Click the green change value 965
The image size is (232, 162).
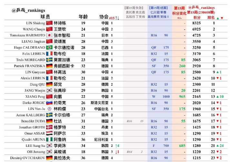(x=182, y=97)
